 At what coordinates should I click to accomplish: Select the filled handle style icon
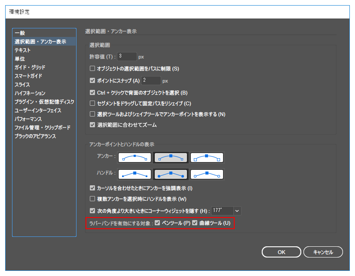(x=171, y=174)
